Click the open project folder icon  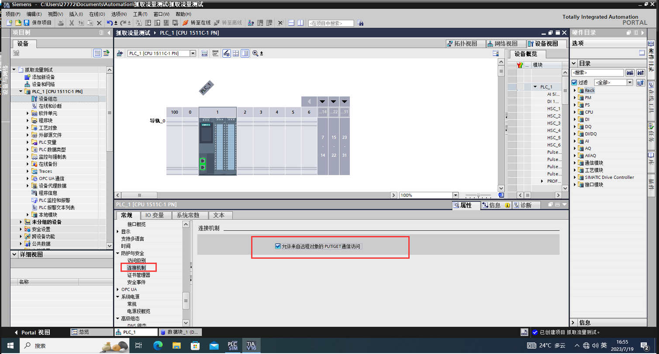point(18,23)
